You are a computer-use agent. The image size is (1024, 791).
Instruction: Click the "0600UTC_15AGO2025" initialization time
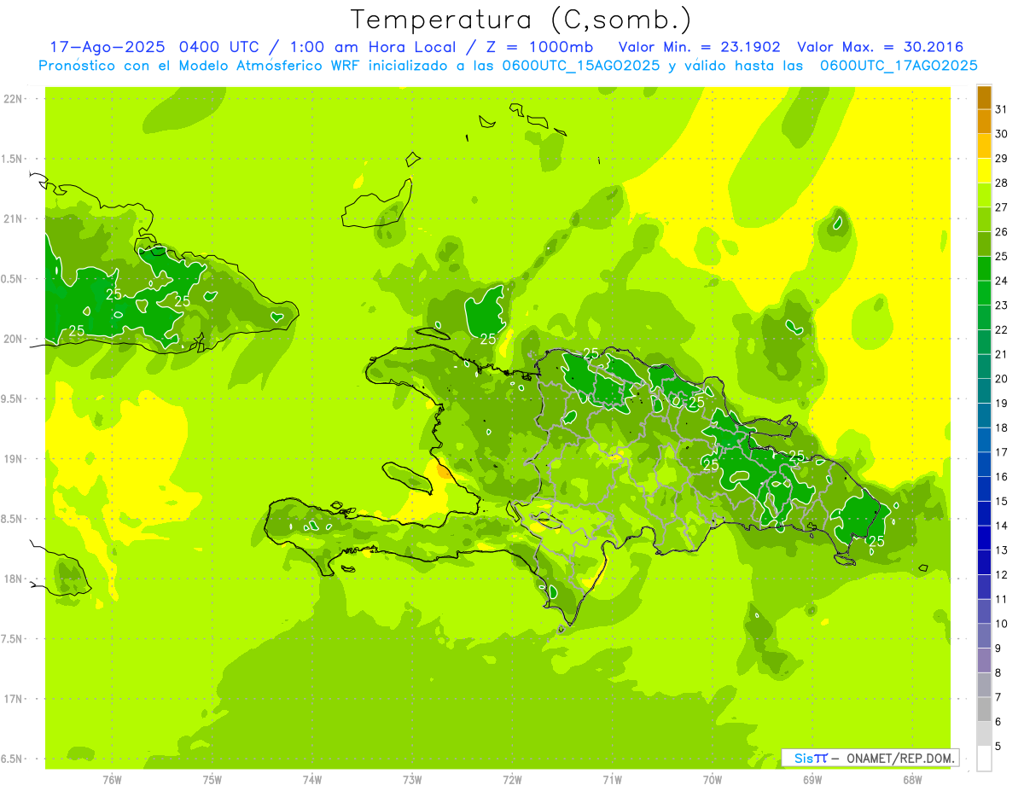tap(582, 66)
